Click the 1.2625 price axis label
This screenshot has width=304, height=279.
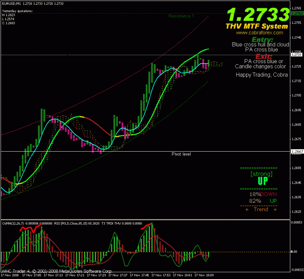(x=296, y=211)
